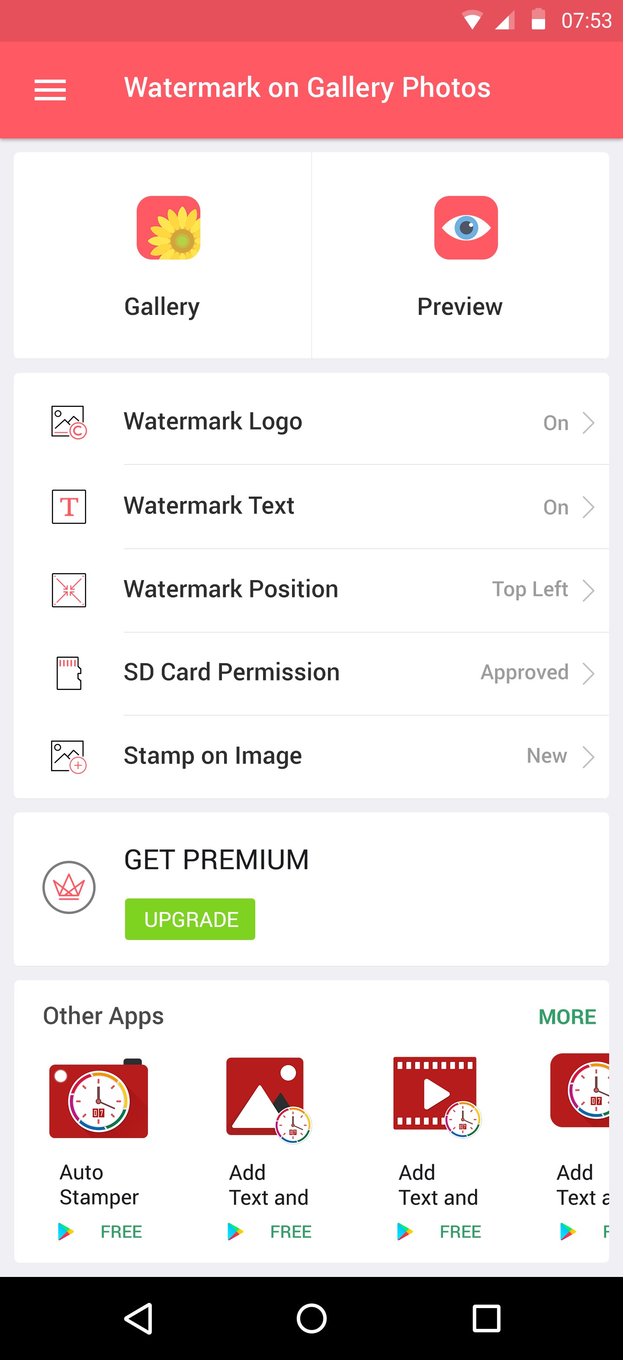
Task: Tap the sunflower Gallery icon
Action: pos(168,228)
